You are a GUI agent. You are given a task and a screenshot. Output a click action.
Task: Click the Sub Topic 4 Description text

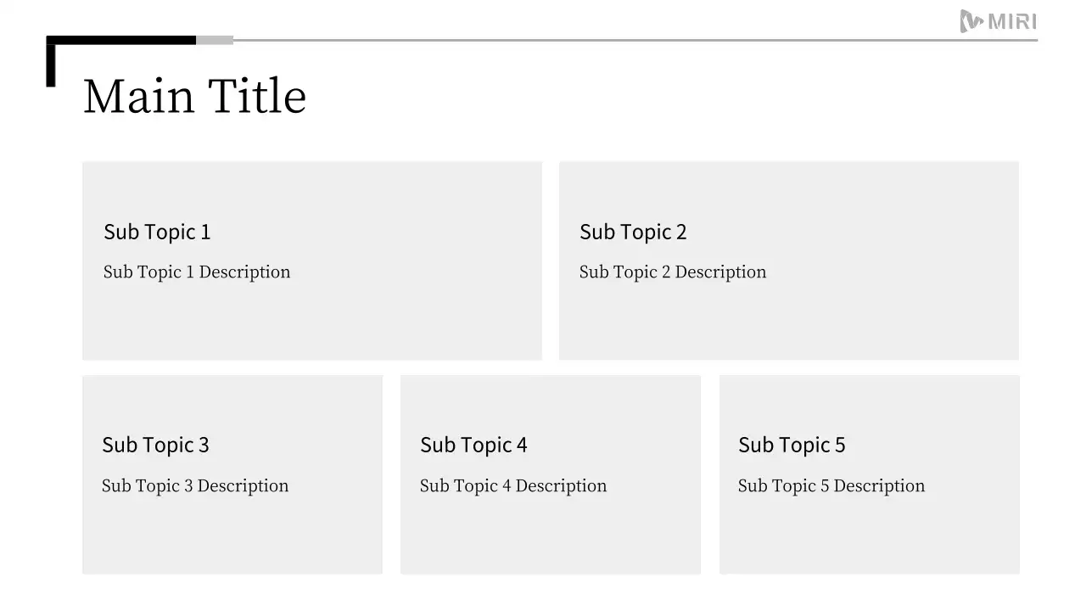click(513, 486)
